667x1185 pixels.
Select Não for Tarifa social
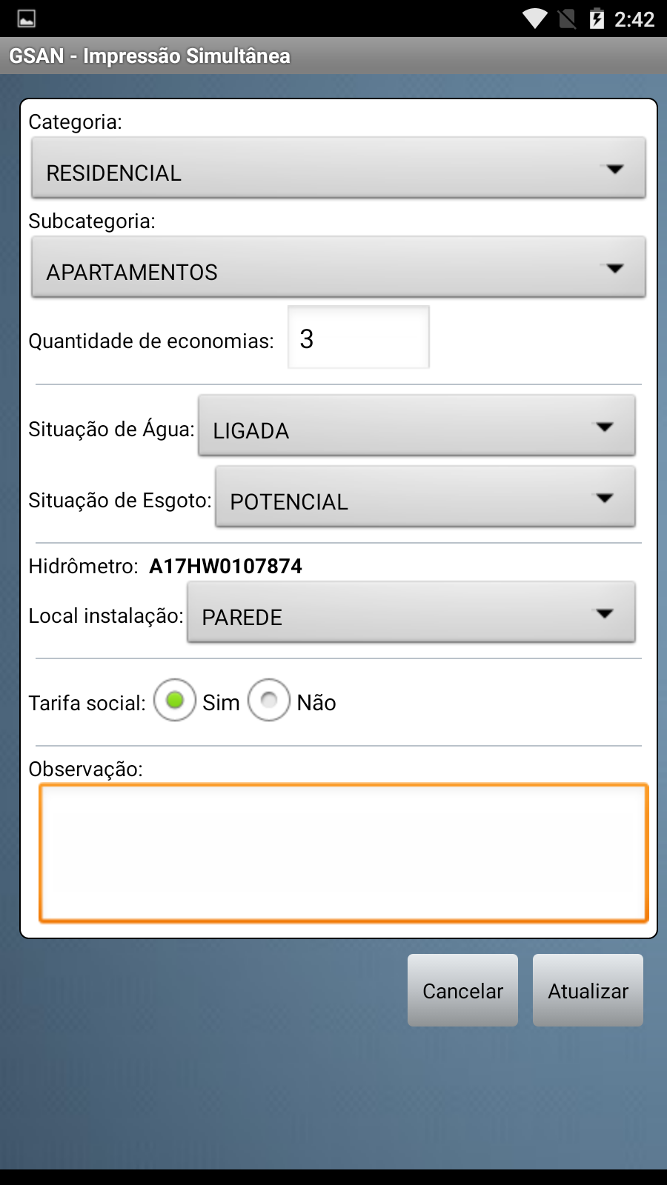point(269,700)
